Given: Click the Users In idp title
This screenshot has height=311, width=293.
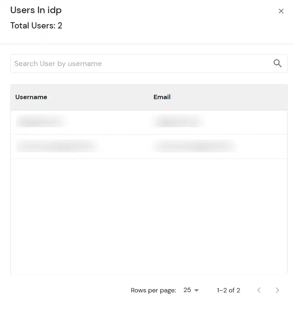Looking at the screenshot, I should [x=36, y=10].
